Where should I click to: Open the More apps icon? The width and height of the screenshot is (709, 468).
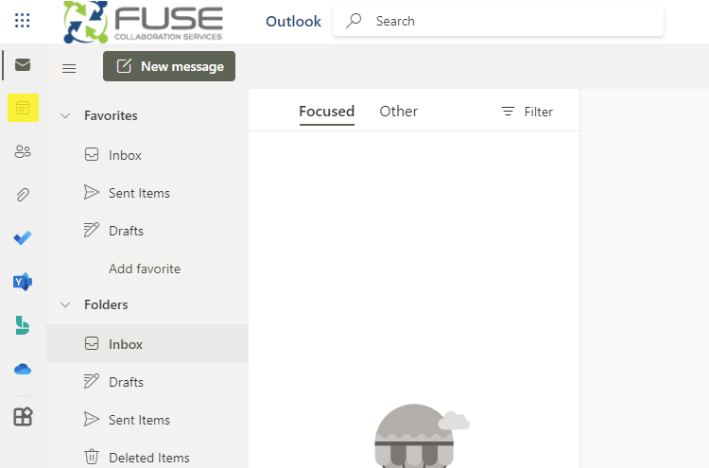pyautogui.click(x=23, y=416)
